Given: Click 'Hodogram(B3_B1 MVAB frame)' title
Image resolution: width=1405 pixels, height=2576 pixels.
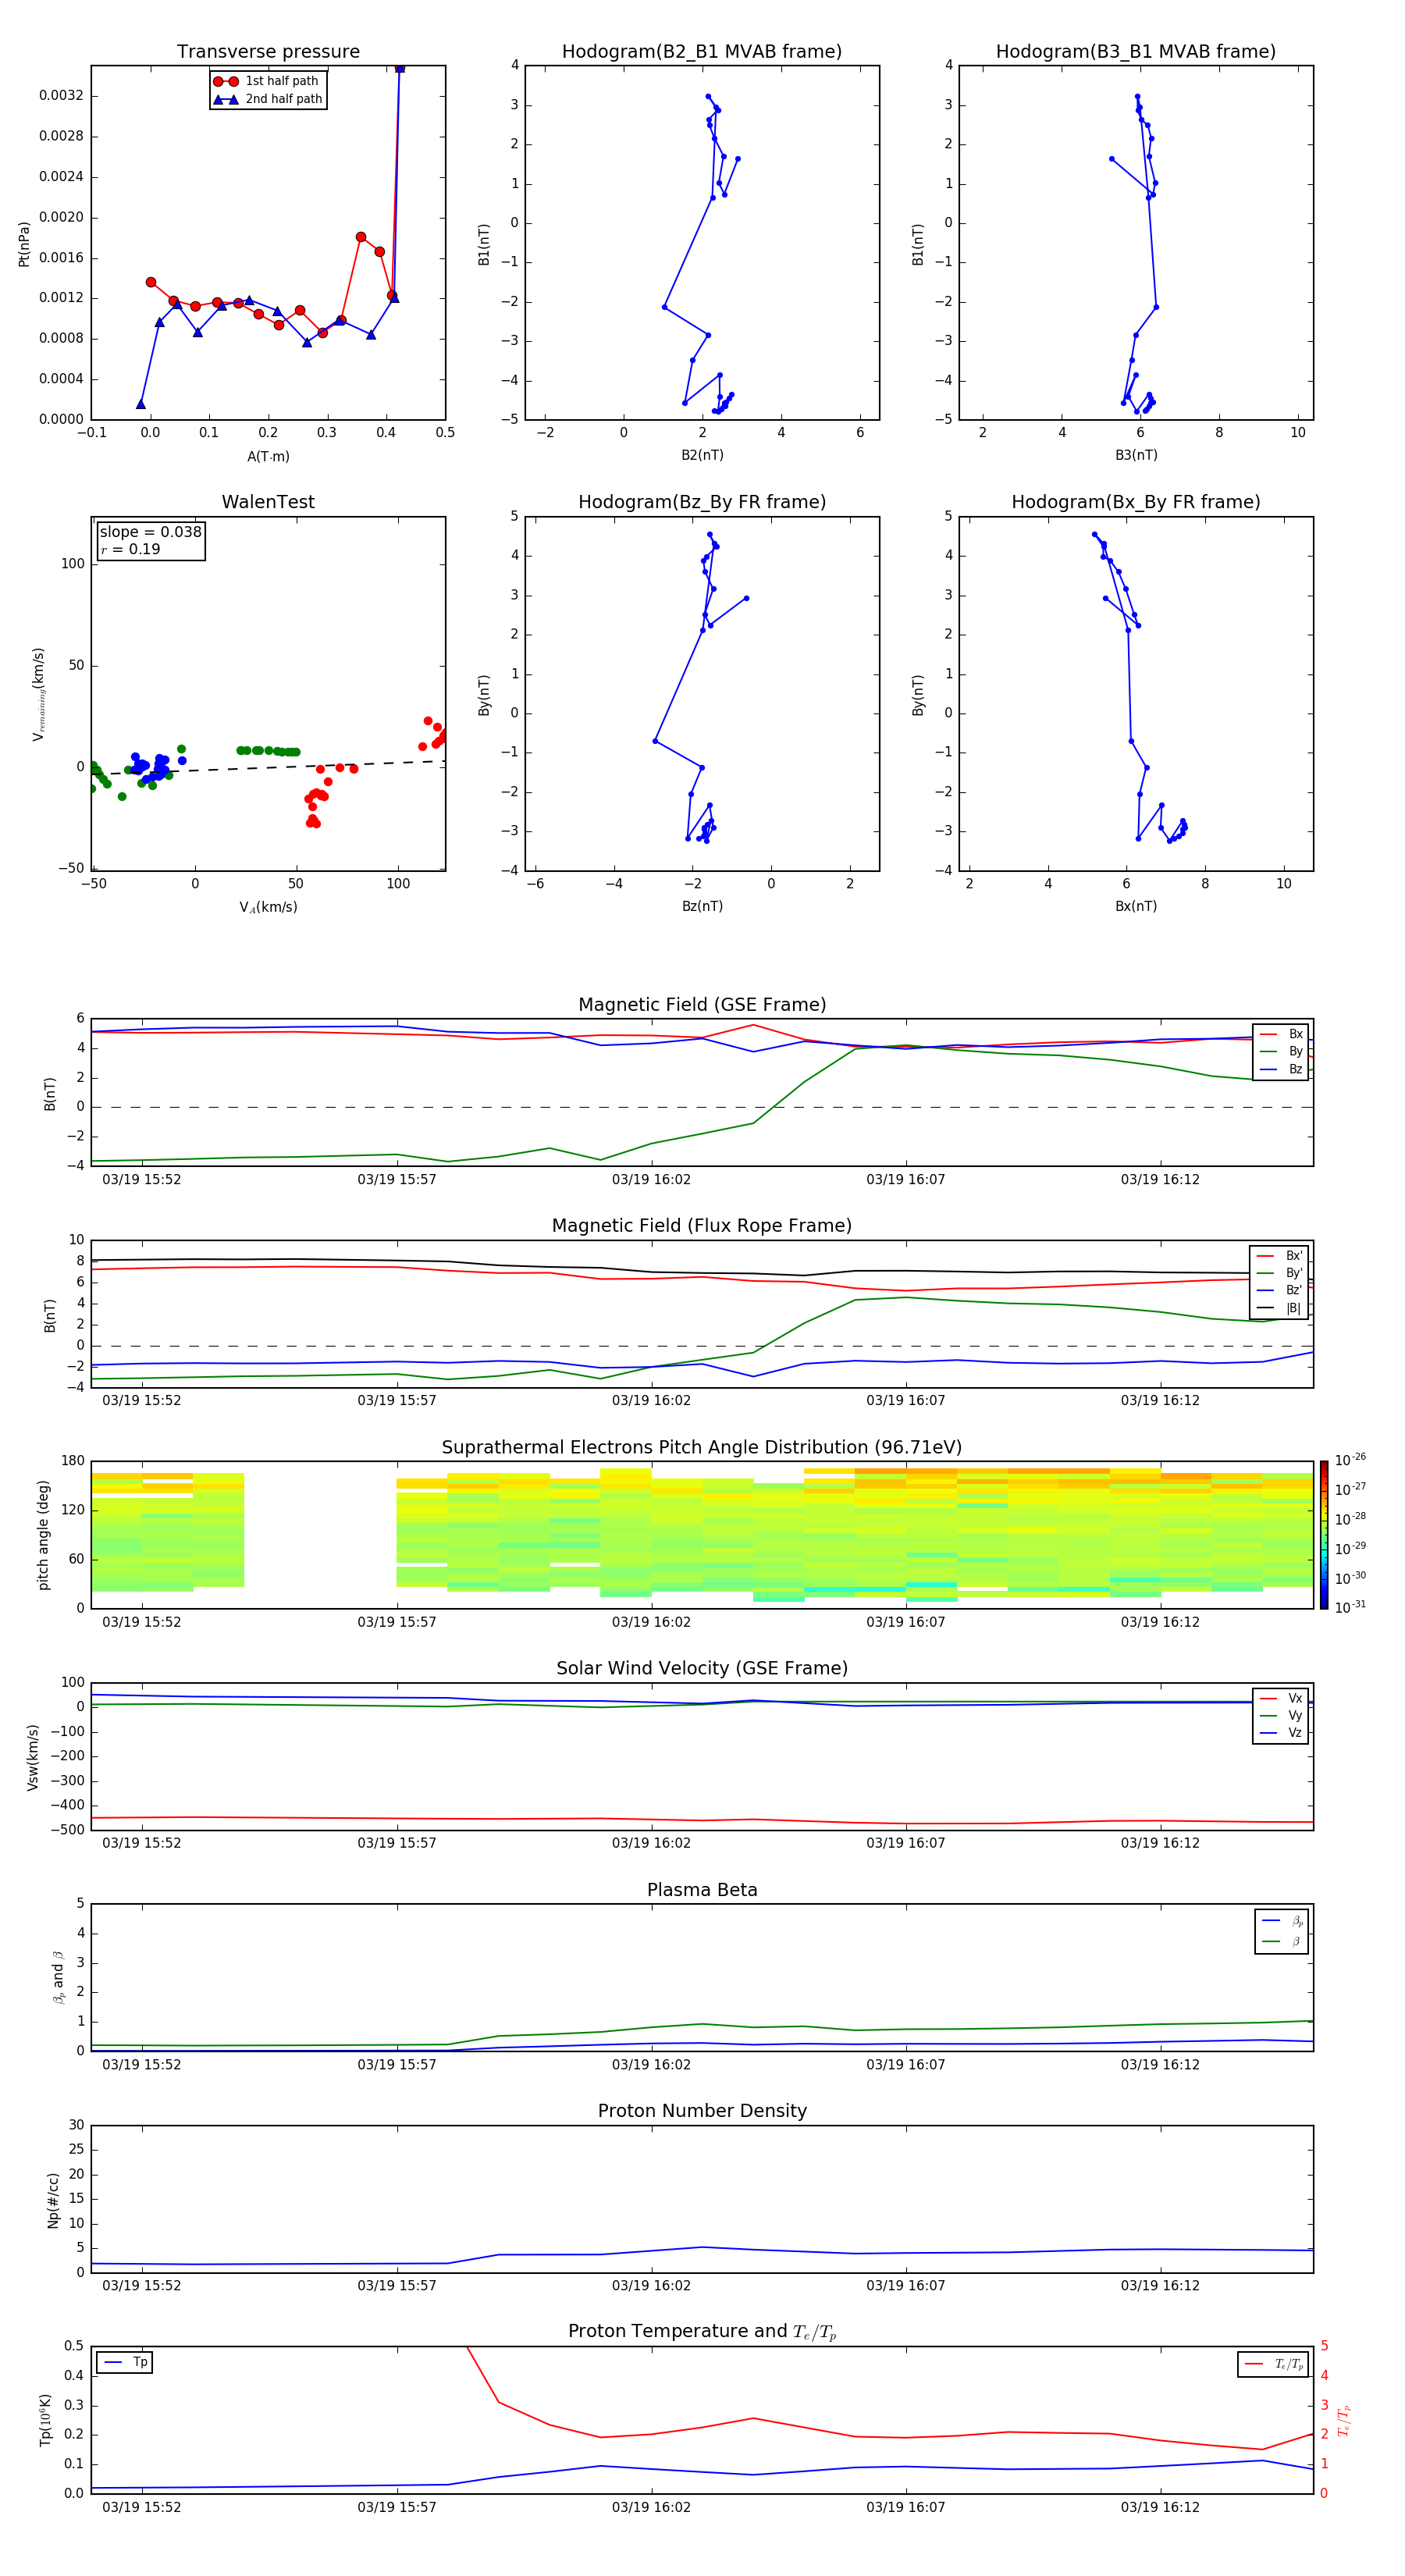Looking at the screenshot, I should coord(1136,52).
